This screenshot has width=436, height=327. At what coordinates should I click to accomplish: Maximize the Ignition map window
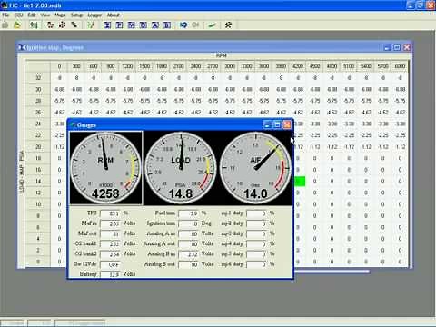click(x=397, y=47)
